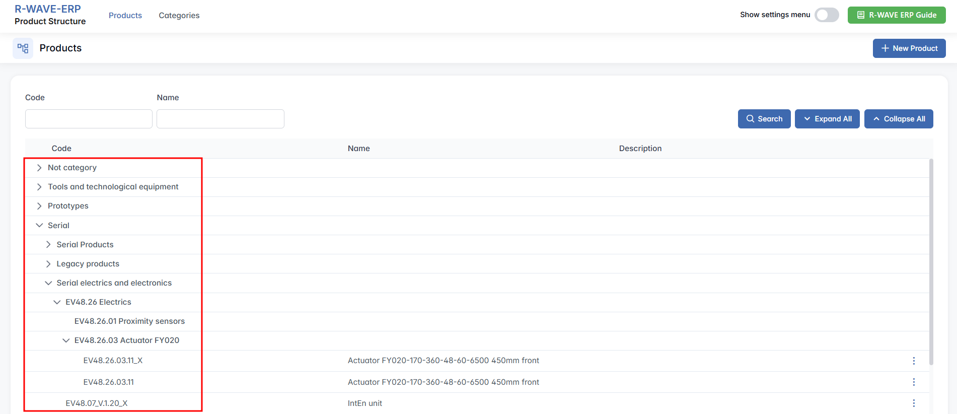Expand the Prototypes category

coord(39,206)
